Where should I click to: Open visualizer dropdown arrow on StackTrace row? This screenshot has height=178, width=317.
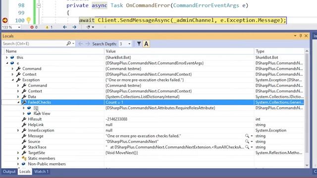(252, 147)
